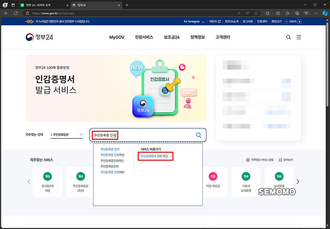The image size is (330, 229).
Task: Open the 인증센터 link
Action: click(x=262, y=22)
